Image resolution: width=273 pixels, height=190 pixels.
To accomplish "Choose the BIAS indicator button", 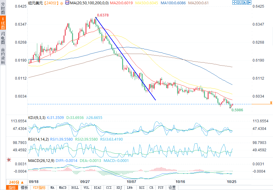I will pyautogui.click(x=97, y=188).
